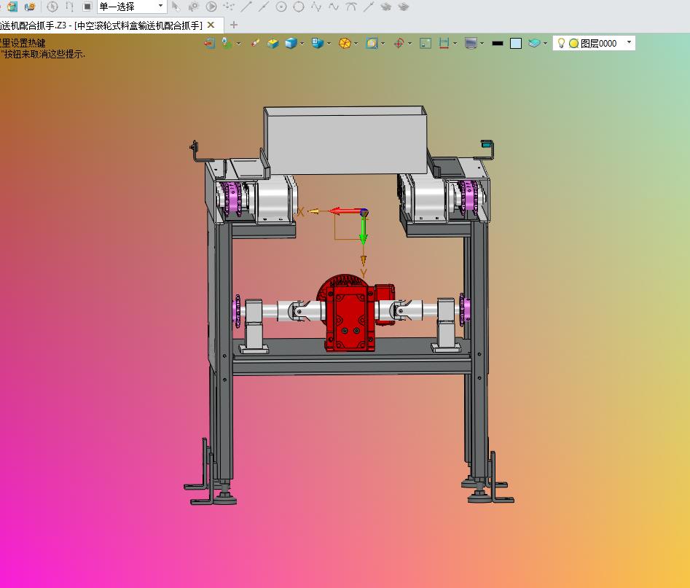The width and height of the screenshot is (690, 588).
Task: Click the light blue face color swatch
Action: (x=516, y=43)
